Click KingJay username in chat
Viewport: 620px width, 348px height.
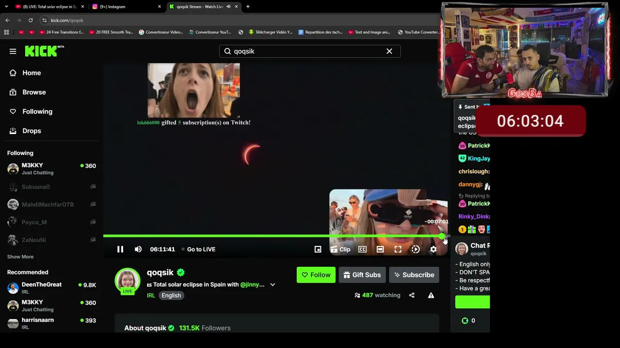(x=479, y=159)
